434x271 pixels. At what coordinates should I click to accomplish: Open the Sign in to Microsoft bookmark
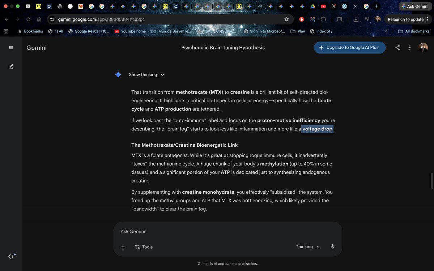click(x=264, y=31)
